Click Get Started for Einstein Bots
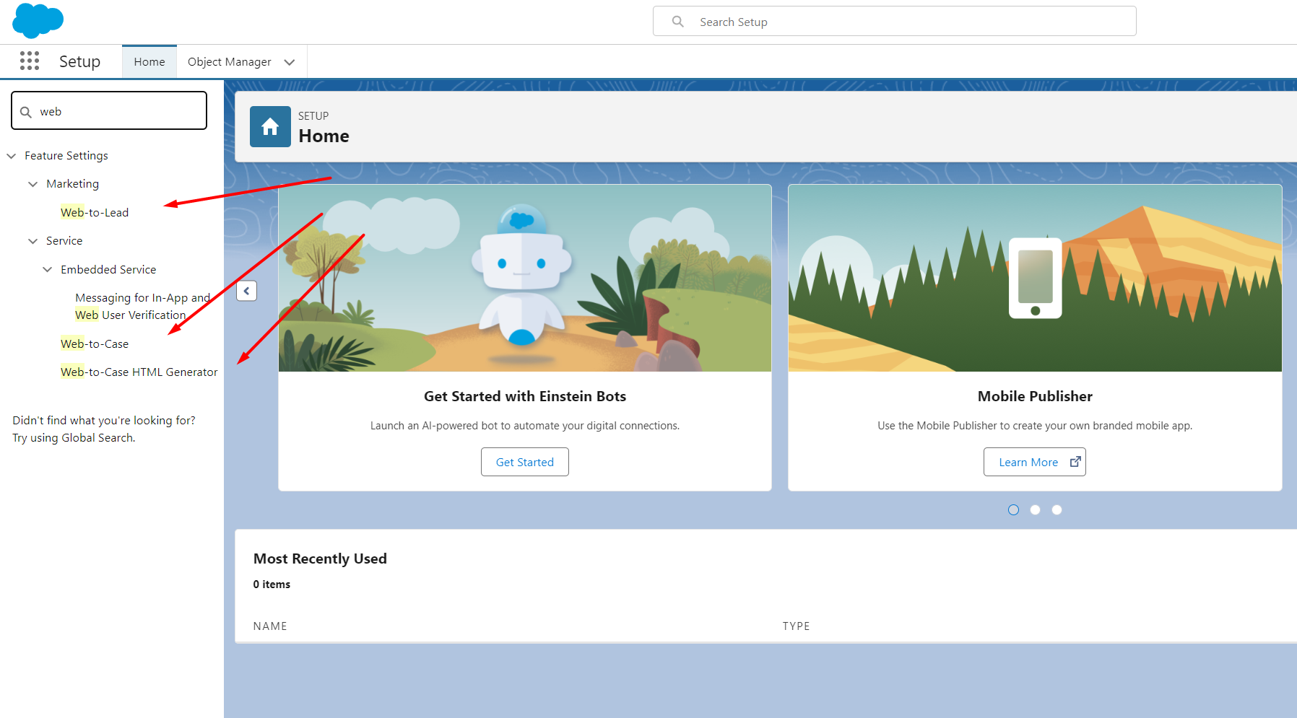This screenshot has width=1297, height=718. [524, 461]
